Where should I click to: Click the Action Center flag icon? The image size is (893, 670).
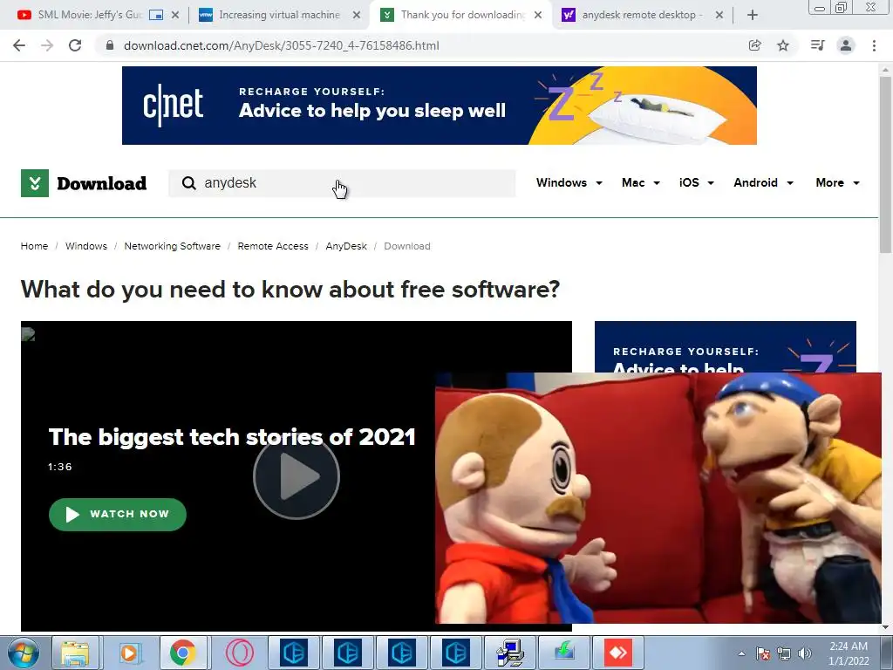pos(762,653)
